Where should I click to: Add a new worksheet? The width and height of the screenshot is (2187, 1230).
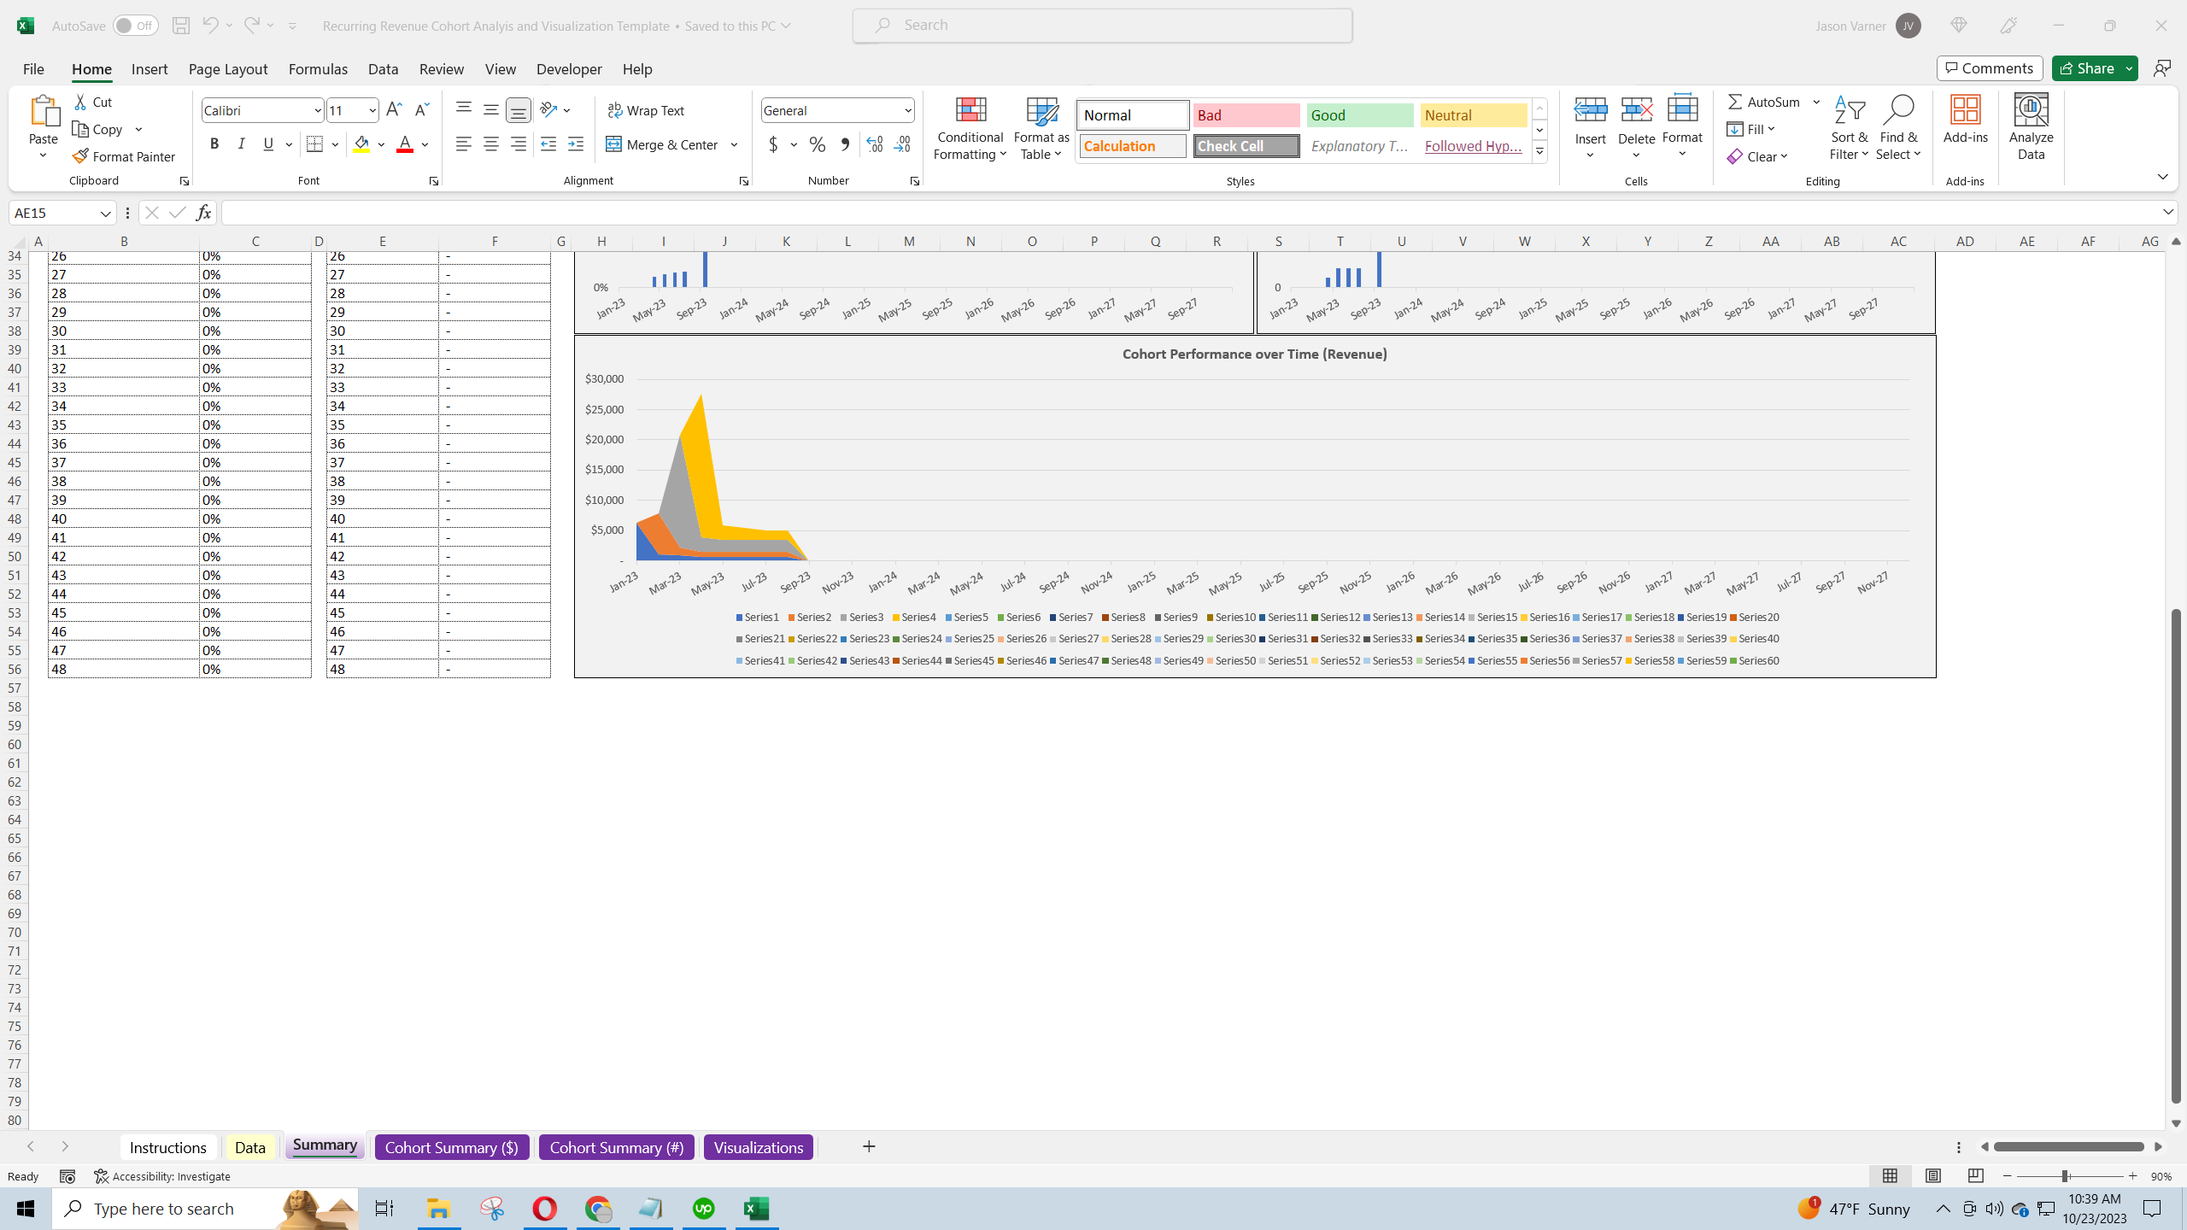tap(868, 1146)
